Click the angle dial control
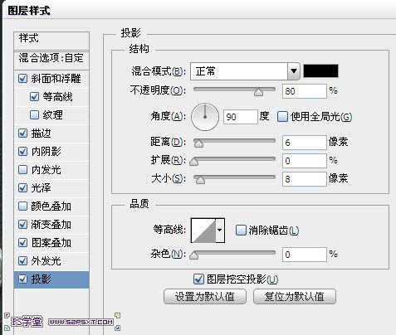Image resolution: width=396 pixels, height=335 pixels. tap(205, 117)
